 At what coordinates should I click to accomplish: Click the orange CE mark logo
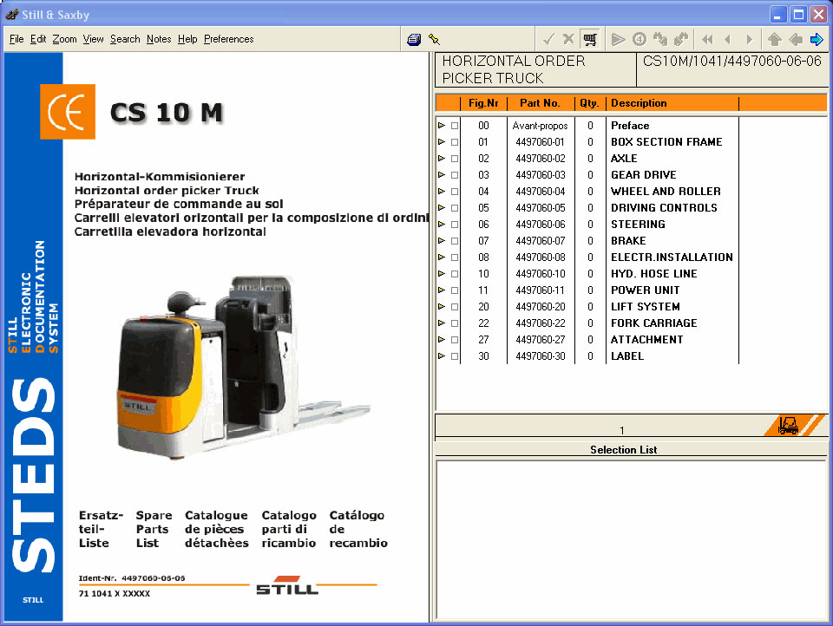[68, 112]
